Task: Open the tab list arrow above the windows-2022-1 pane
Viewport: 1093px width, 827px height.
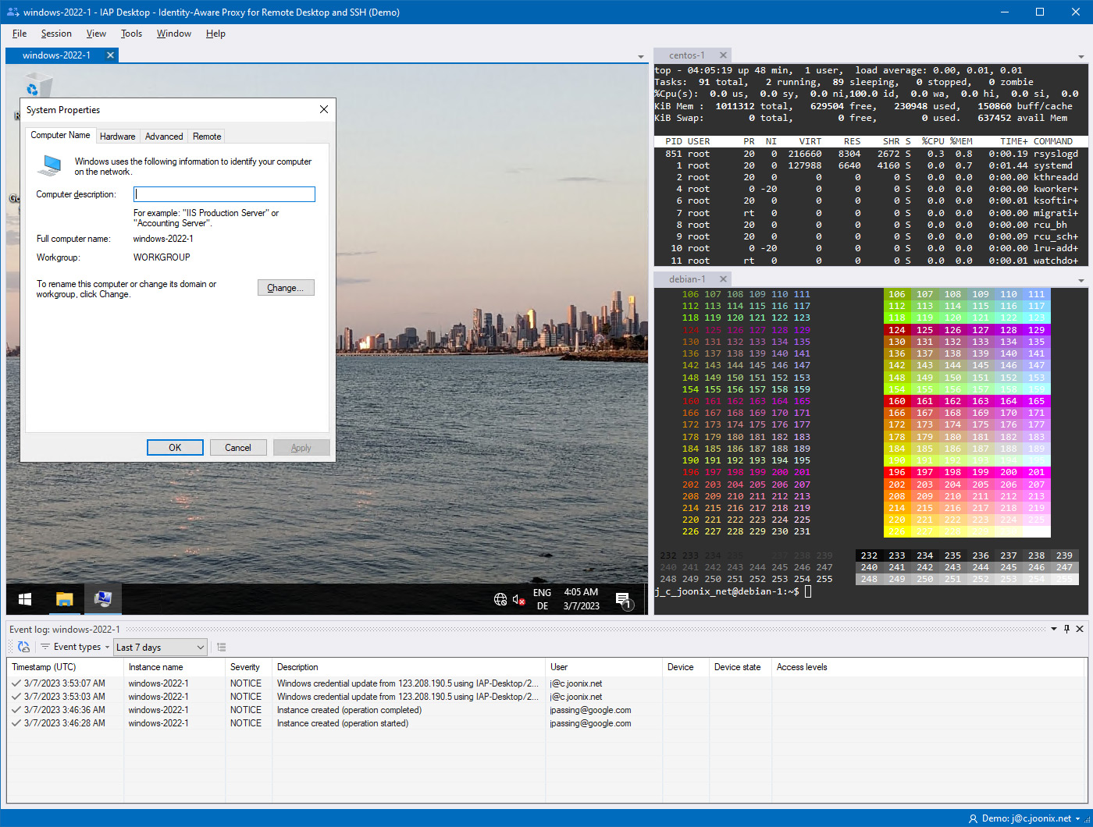Action: (x=641, y=56)
